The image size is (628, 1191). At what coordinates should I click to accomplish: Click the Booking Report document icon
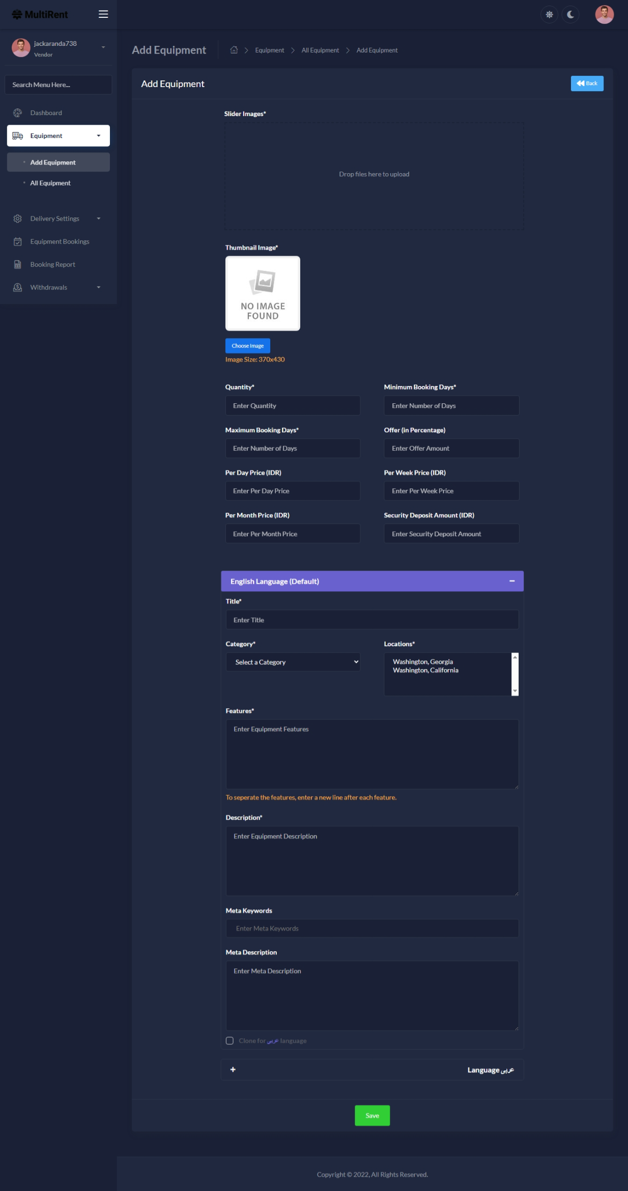tap(18, 265)
